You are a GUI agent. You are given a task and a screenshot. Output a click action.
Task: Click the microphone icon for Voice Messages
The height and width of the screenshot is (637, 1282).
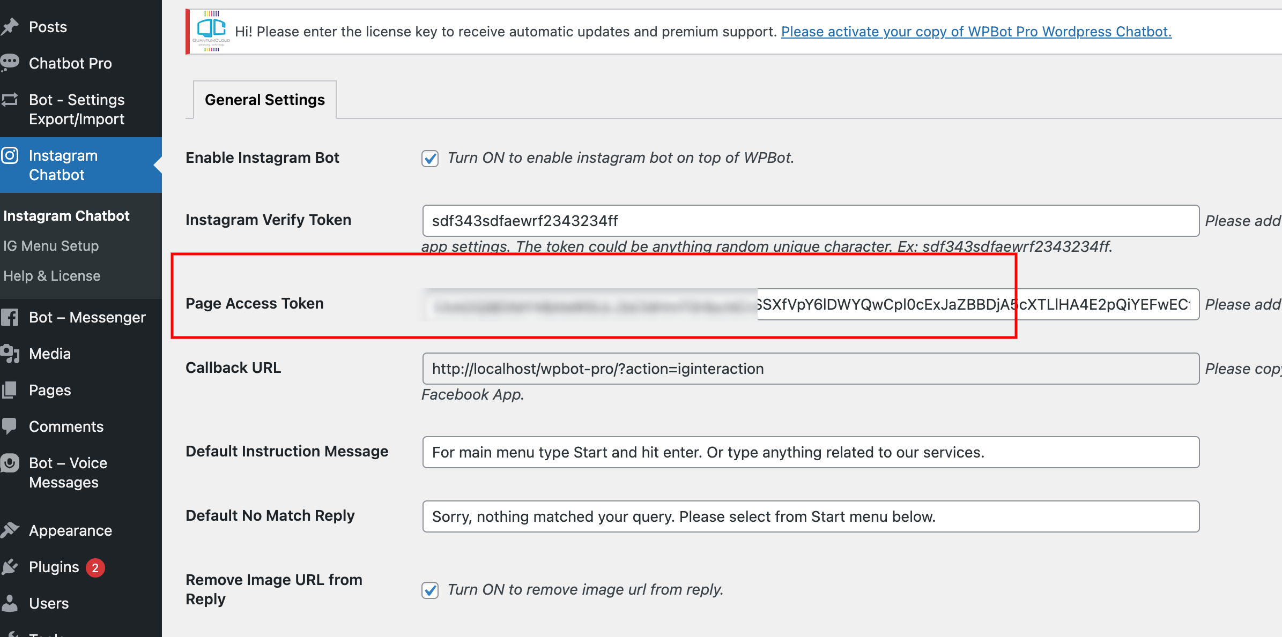point(10,463)
